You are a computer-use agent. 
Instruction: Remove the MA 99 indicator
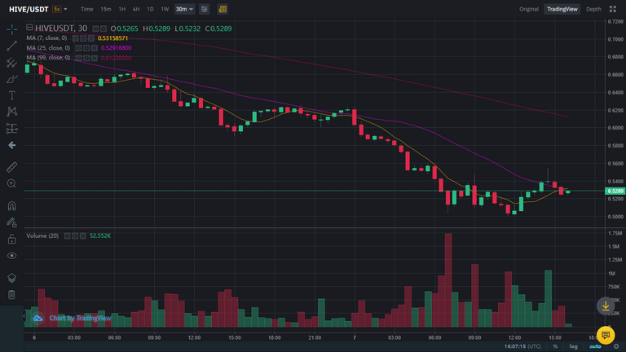(x=95, y=58)
